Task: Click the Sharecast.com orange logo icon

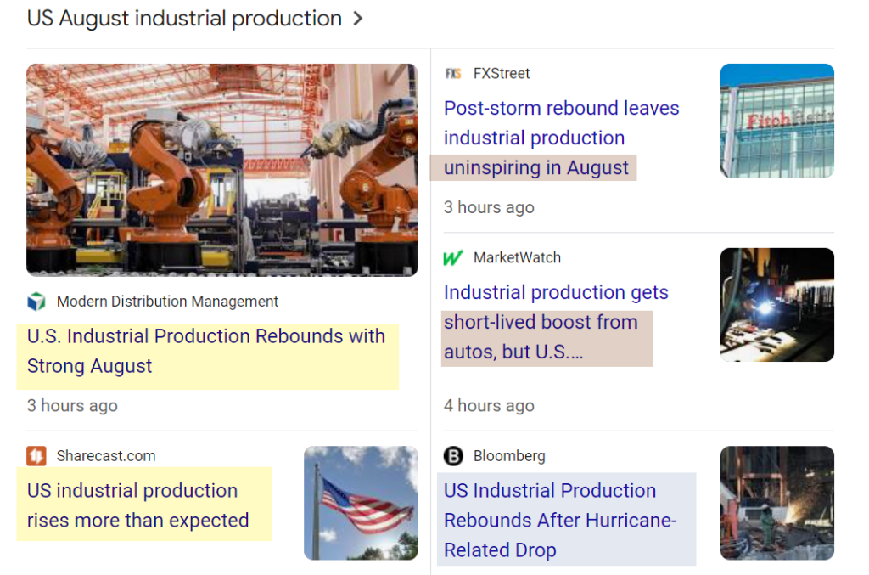Action: (x=36, y=456)
